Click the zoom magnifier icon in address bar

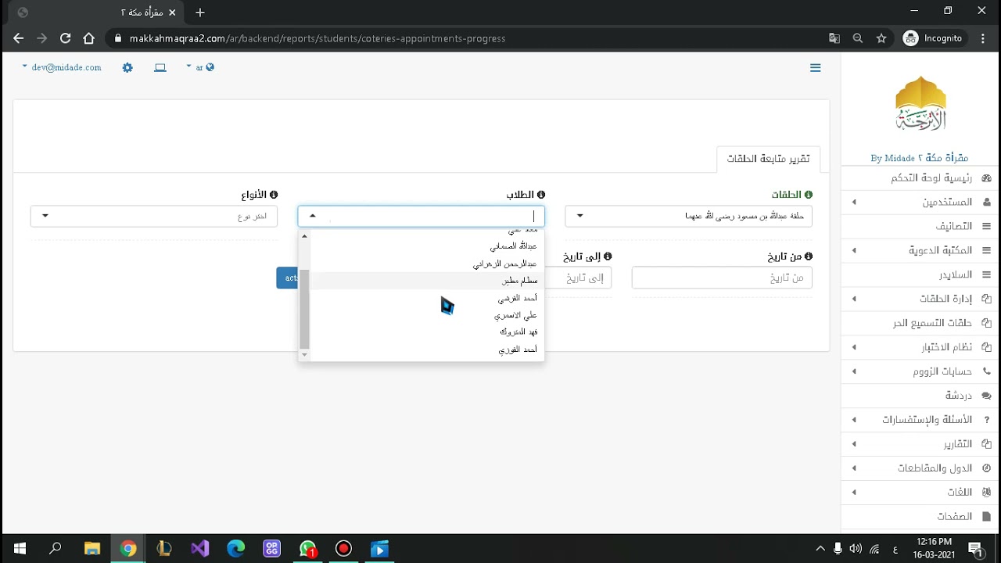858,38
